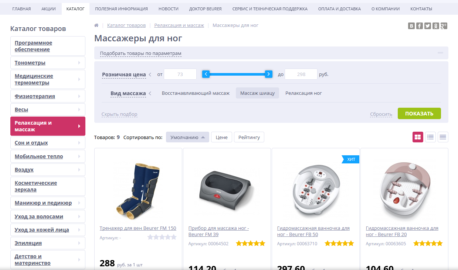Share page on Google Plus icon
Screen dimensions: 458x270
pos(444,26)
